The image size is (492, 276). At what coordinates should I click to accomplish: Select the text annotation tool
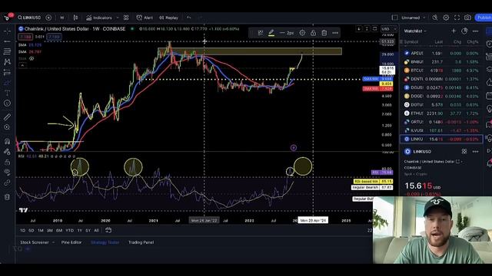click(7, 93)
